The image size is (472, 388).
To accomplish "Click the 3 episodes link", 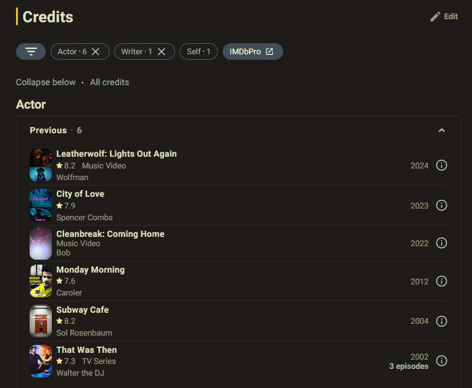I will 408,366.
